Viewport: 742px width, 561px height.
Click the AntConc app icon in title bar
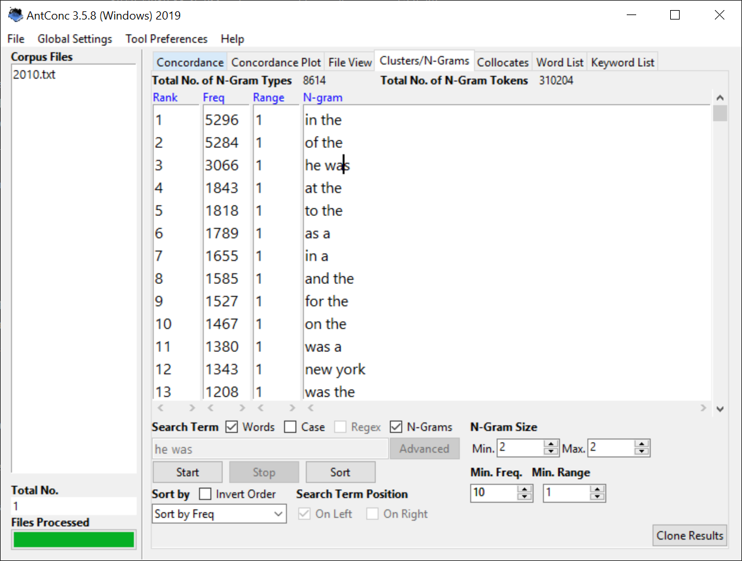point(15,15)
